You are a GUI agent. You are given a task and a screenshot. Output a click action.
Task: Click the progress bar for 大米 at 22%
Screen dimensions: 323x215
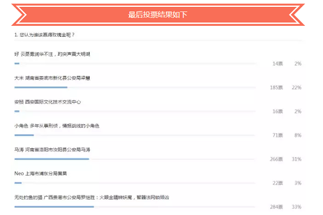pos(135,87)
